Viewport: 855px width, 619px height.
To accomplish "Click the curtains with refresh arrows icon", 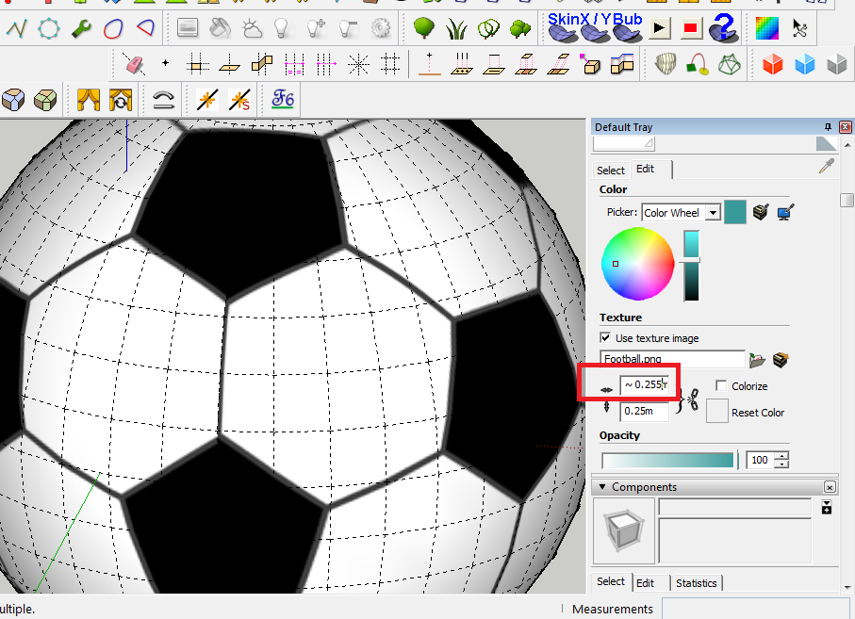I will pos(121,100).
